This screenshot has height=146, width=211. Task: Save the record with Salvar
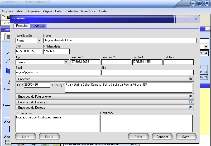pos(186,137)
